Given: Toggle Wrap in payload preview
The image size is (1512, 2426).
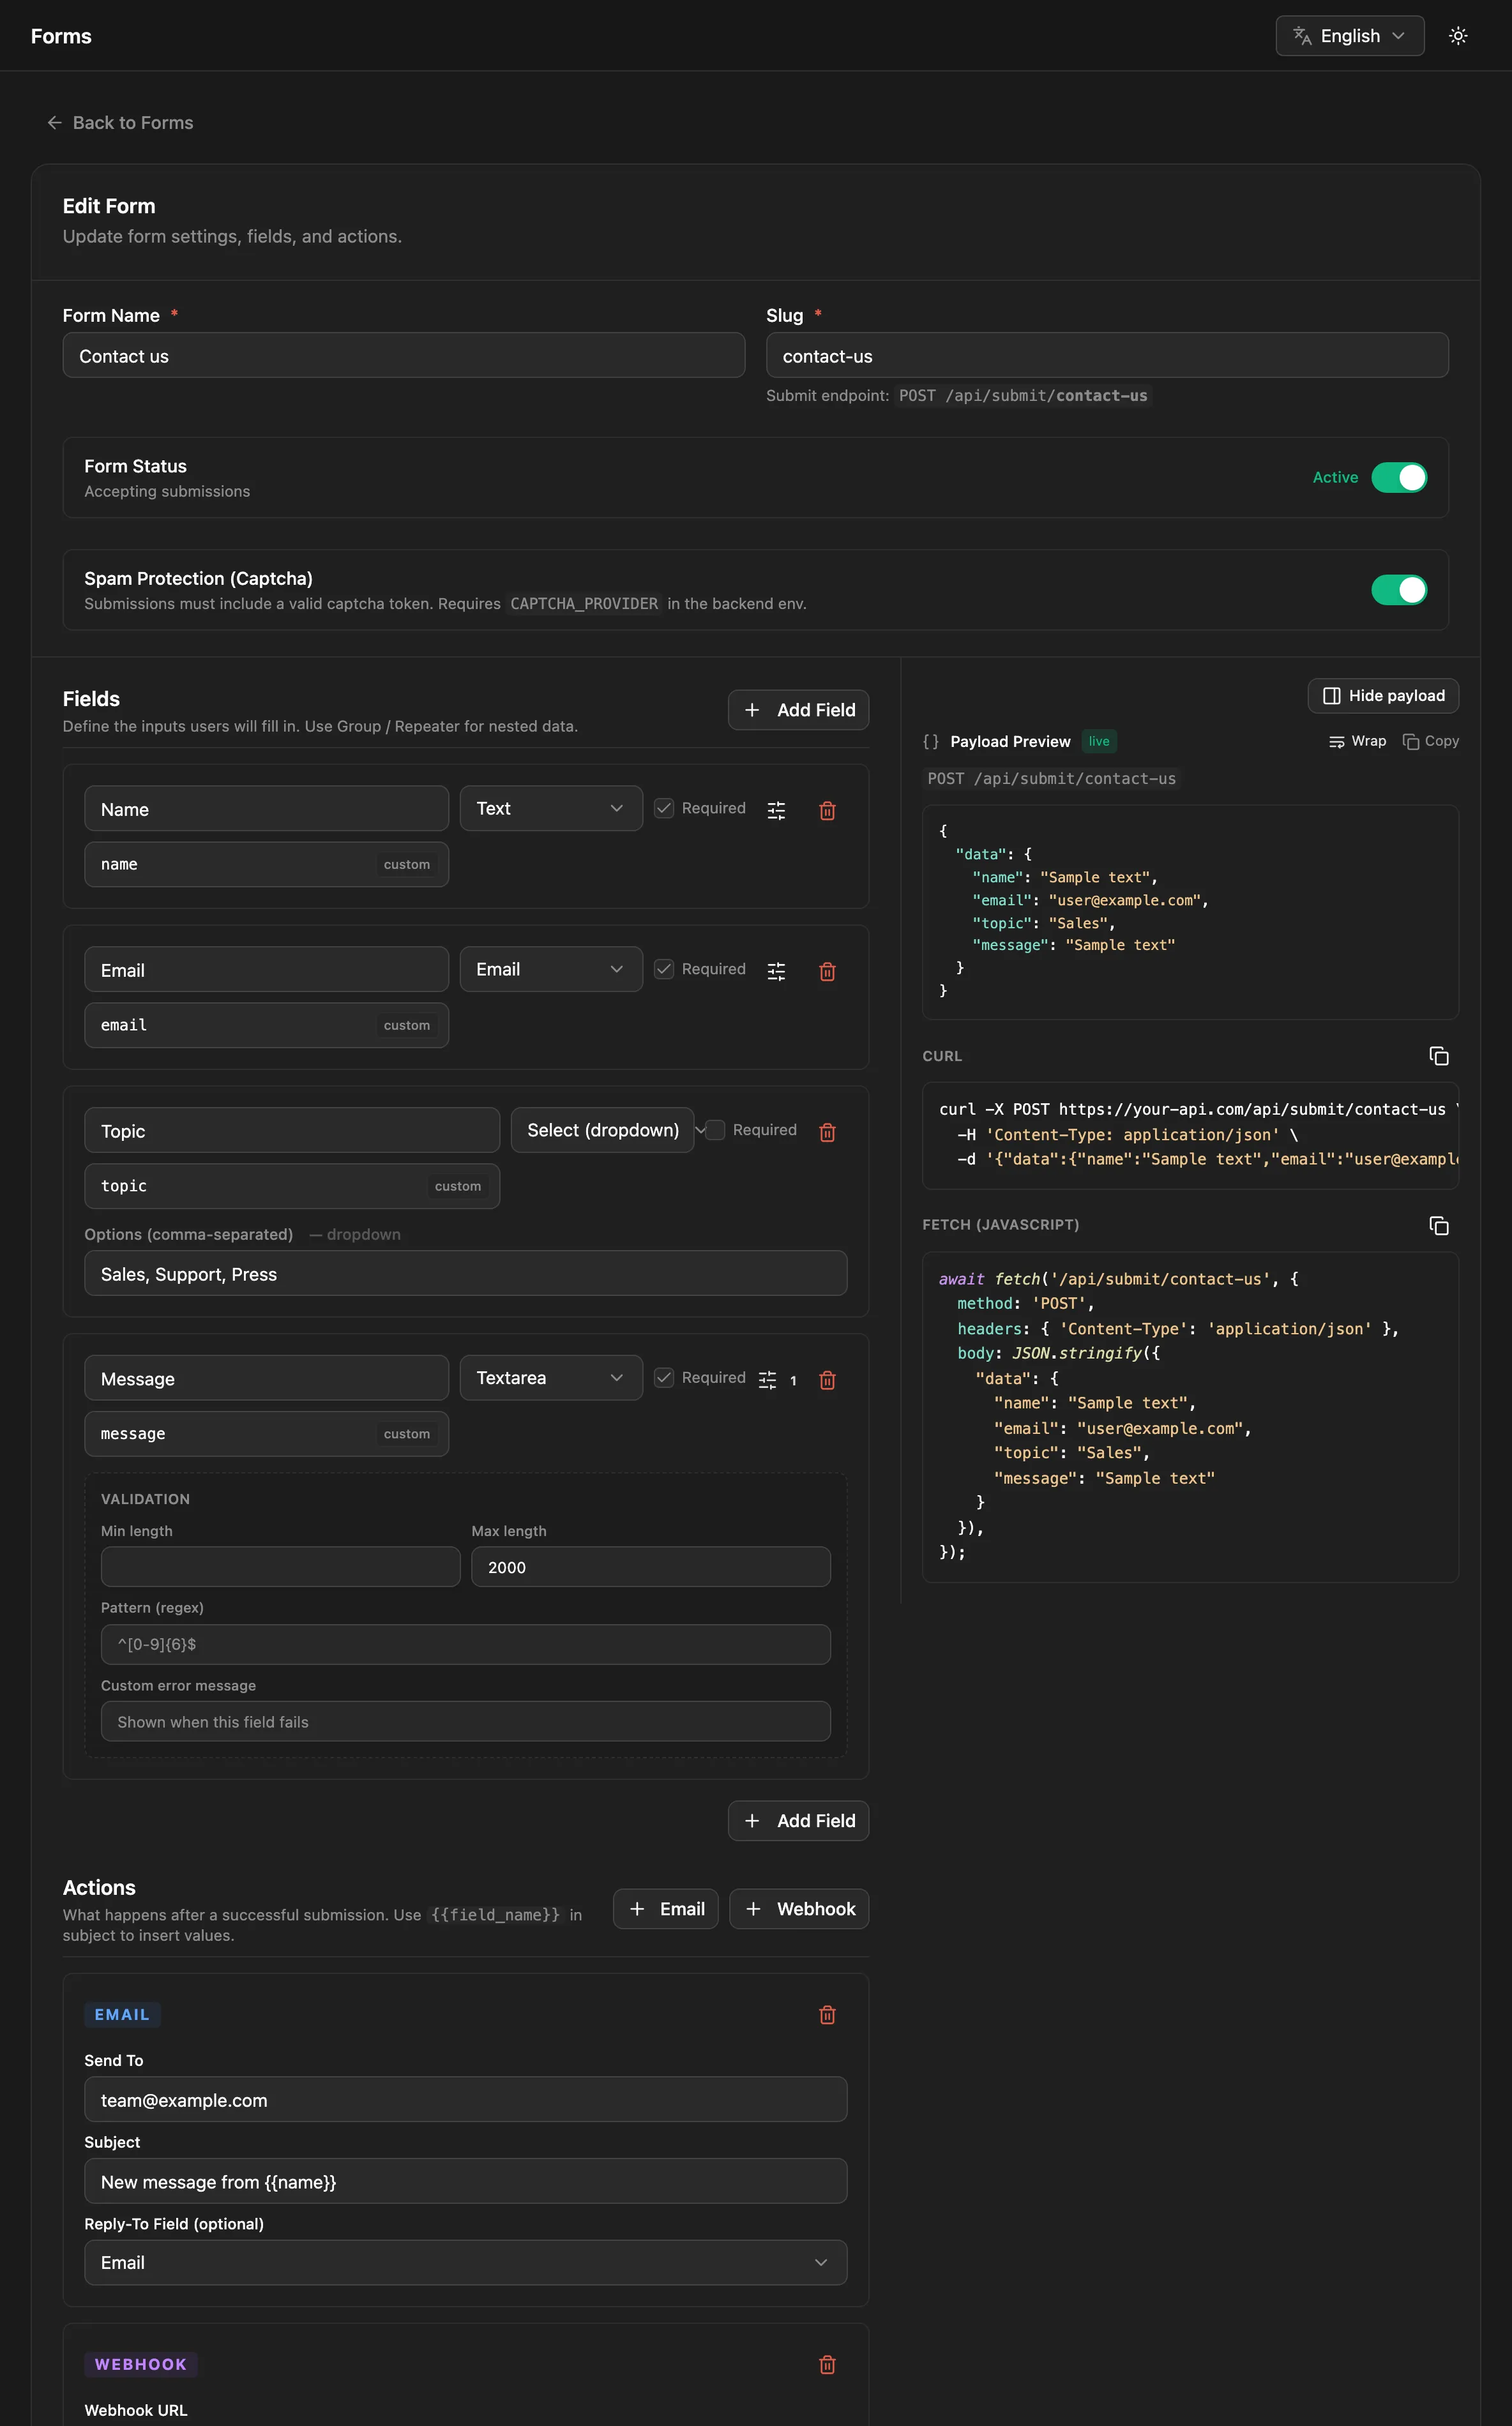Looking at the screenshot, I should pos(1357,741).
